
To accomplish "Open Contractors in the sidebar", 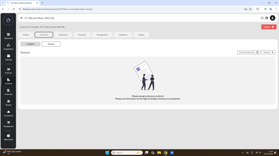I will (x=8, y=113).
